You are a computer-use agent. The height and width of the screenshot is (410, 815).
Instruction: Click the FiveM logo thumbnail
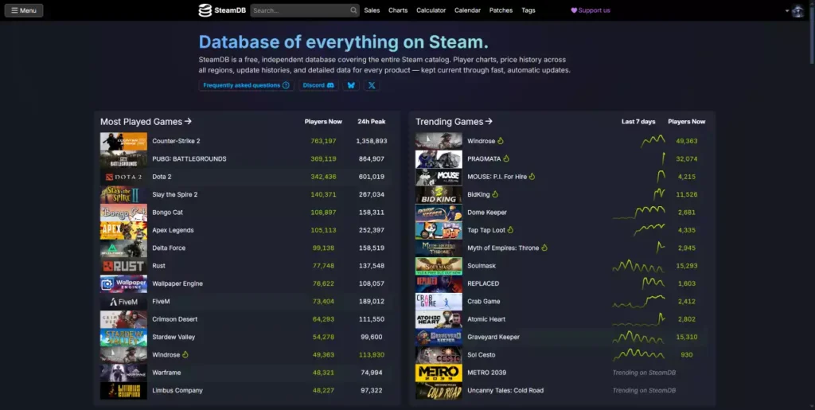tap(123, 302)
